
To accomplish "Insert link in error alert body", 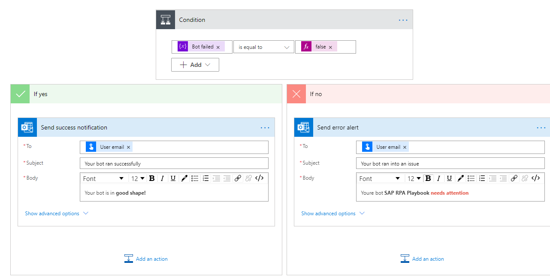I will [514, 178].
